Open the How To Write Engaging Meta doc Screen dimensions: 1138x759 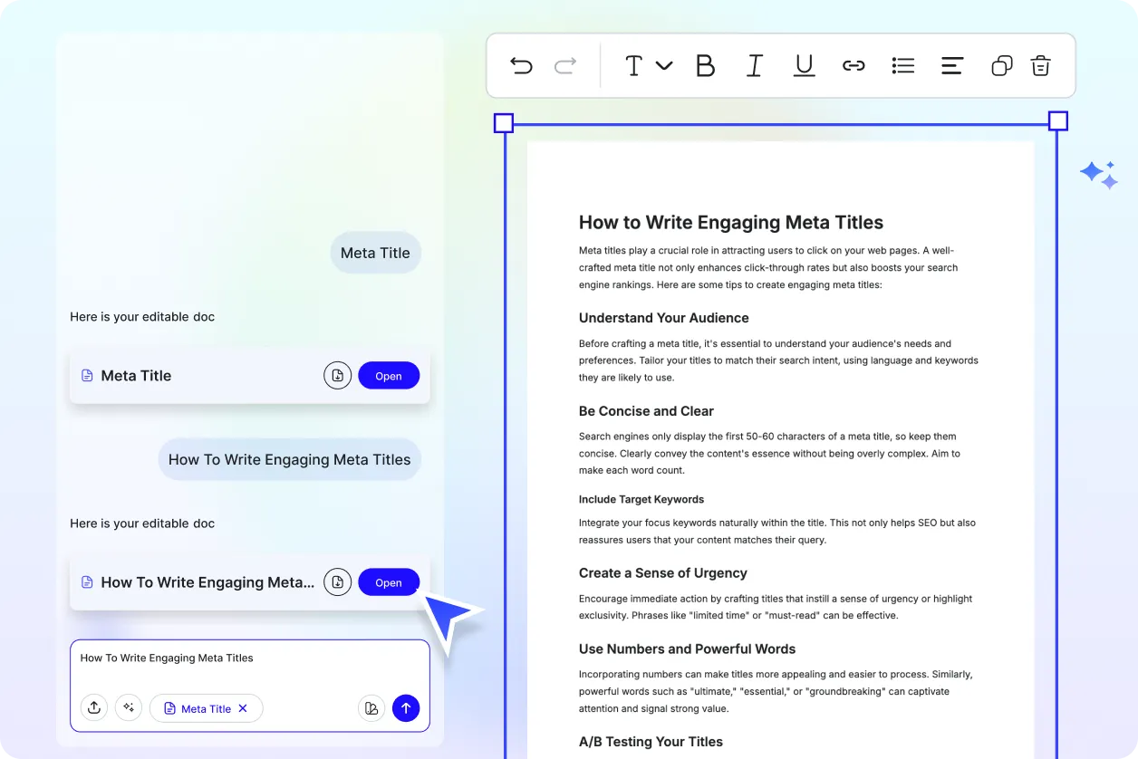coord(389,582)
